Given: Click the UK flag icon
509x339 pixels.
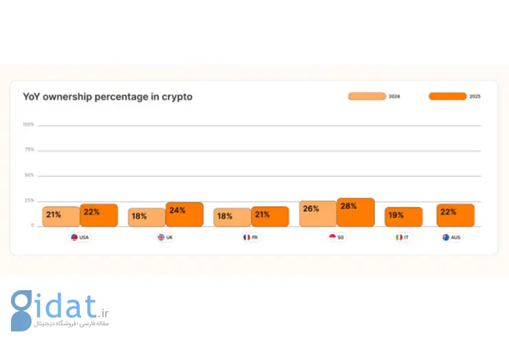Looking at the screenshot, I should 161,237.
